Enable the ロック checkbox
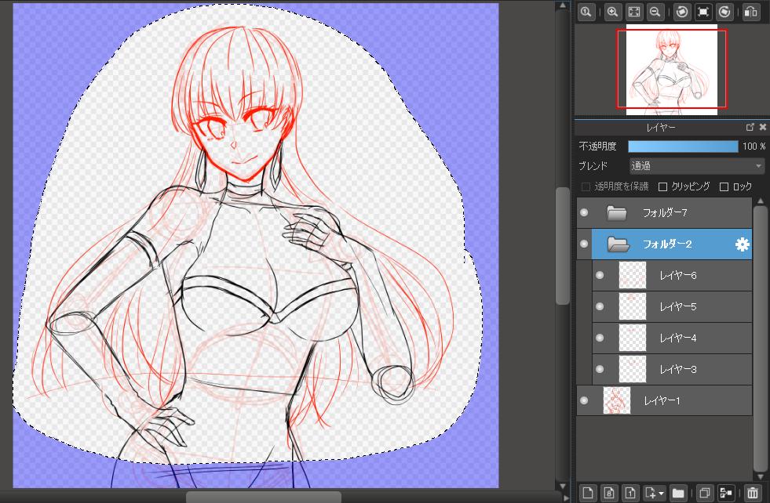Image resolution: width=770 pixels, height=503 pixels. click(x=724, y=186)
